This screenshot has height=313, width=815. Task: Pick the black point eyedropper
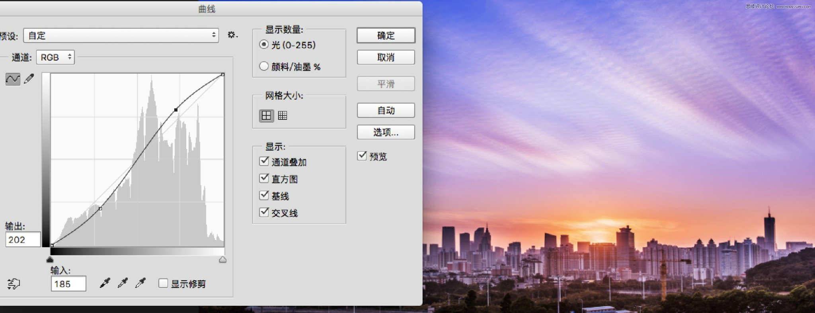click(x=105, y=283)
